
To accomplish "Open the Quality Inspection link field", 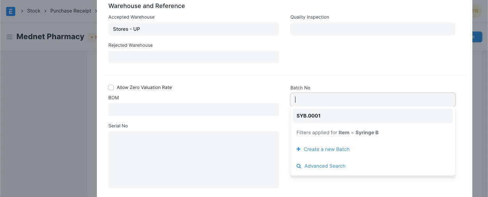I will [x=372, y=29].
